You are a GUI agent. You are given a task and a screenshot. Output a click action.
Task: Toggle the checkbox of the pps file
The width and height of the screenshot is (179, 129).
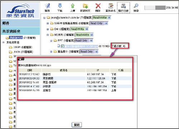(x=63, y=46)
